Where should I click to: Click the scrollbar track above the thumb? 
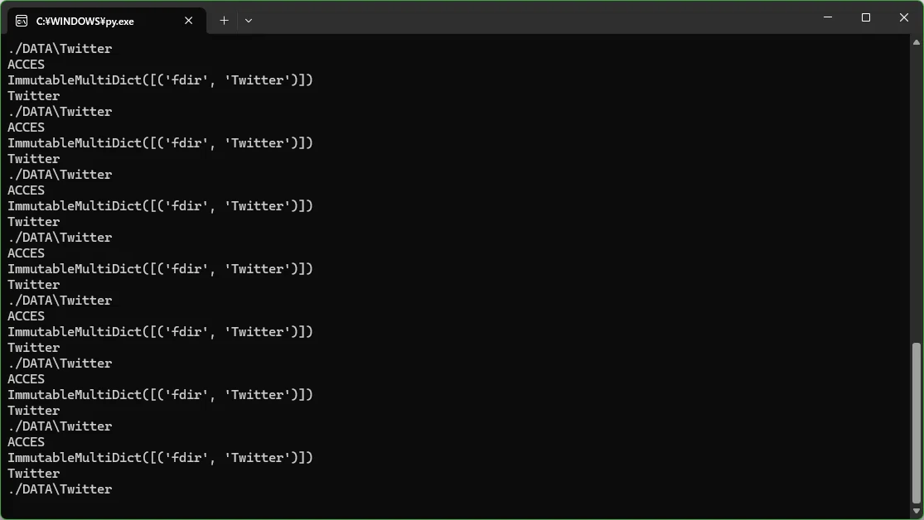(x=917, y=195)
